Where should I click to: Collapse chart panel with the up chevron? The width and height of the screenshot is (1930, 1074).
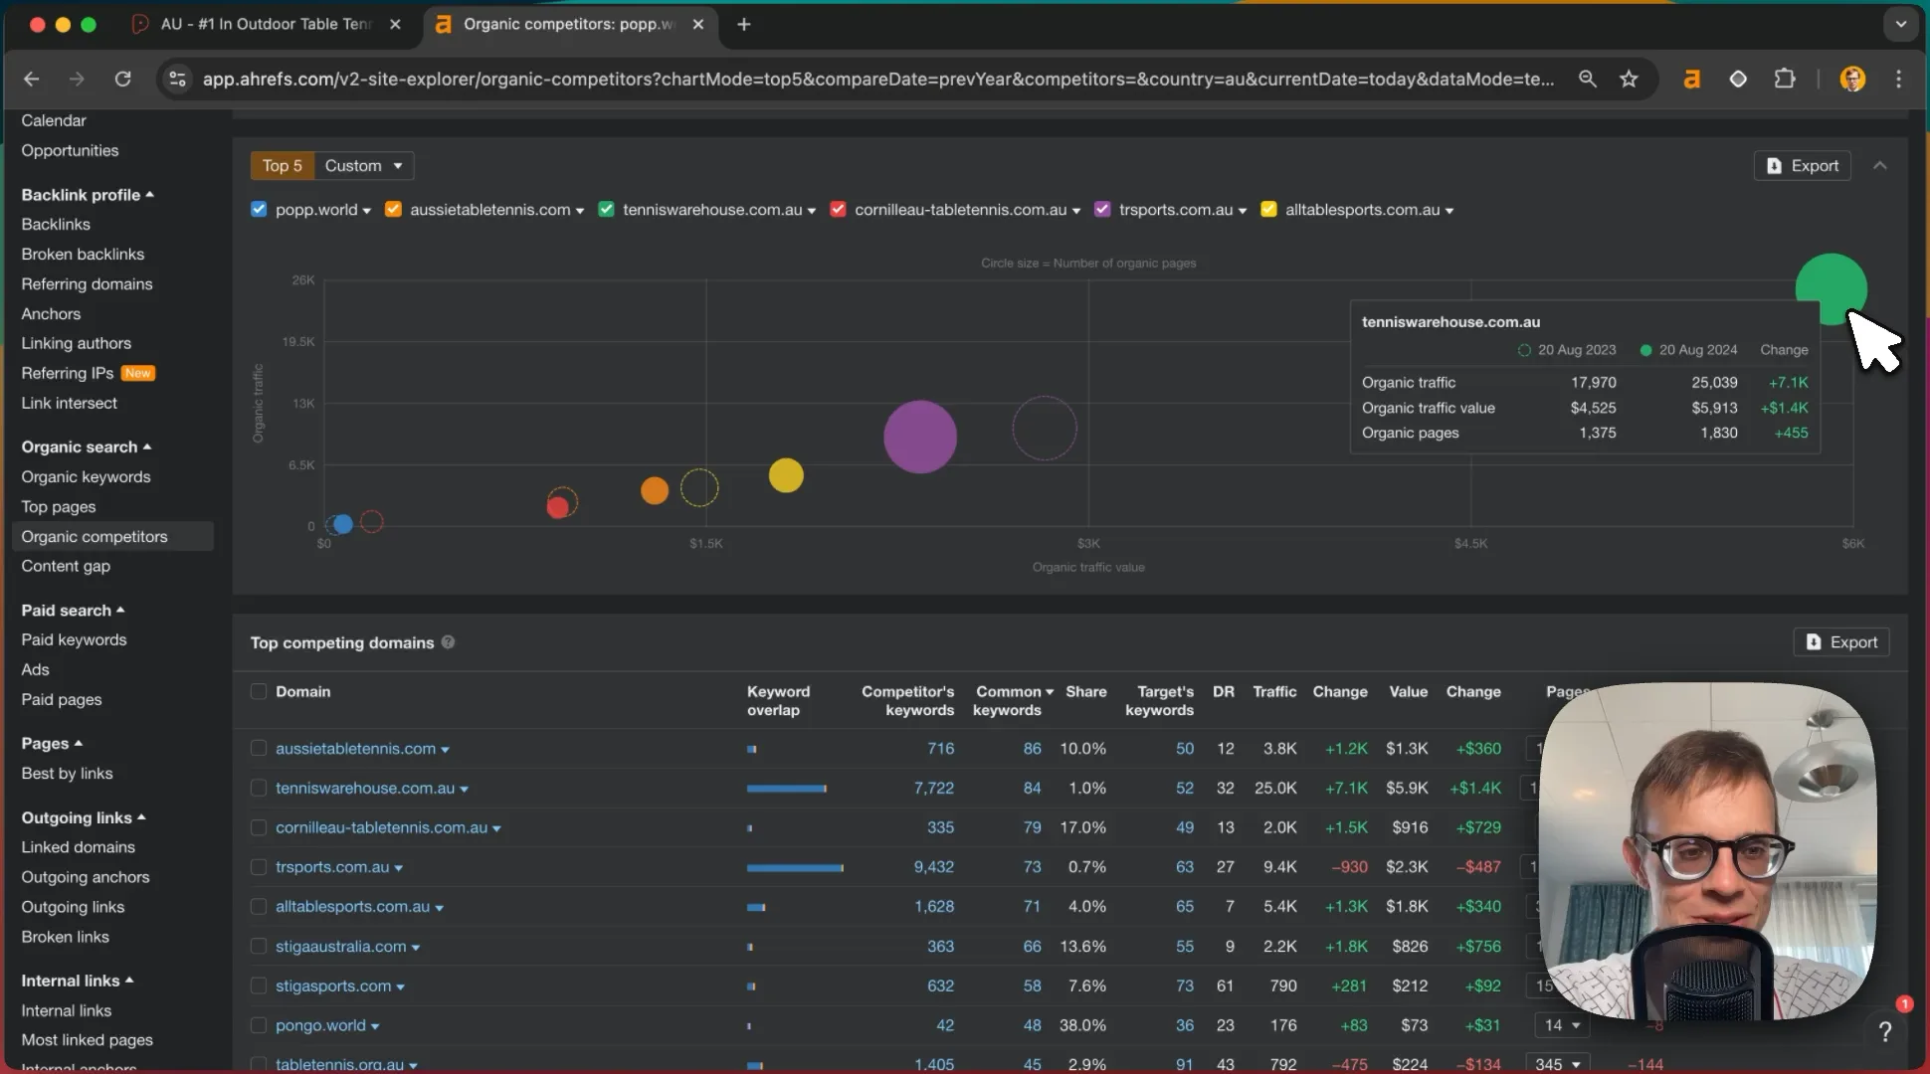1879,166
